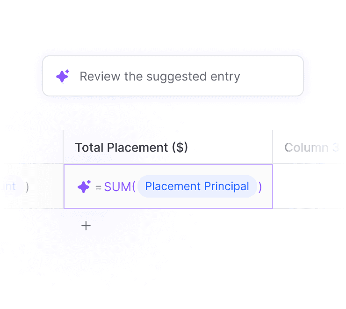Click the sparkle icon in the suggestion banner

pyautogui.click(x=63, y=76)
